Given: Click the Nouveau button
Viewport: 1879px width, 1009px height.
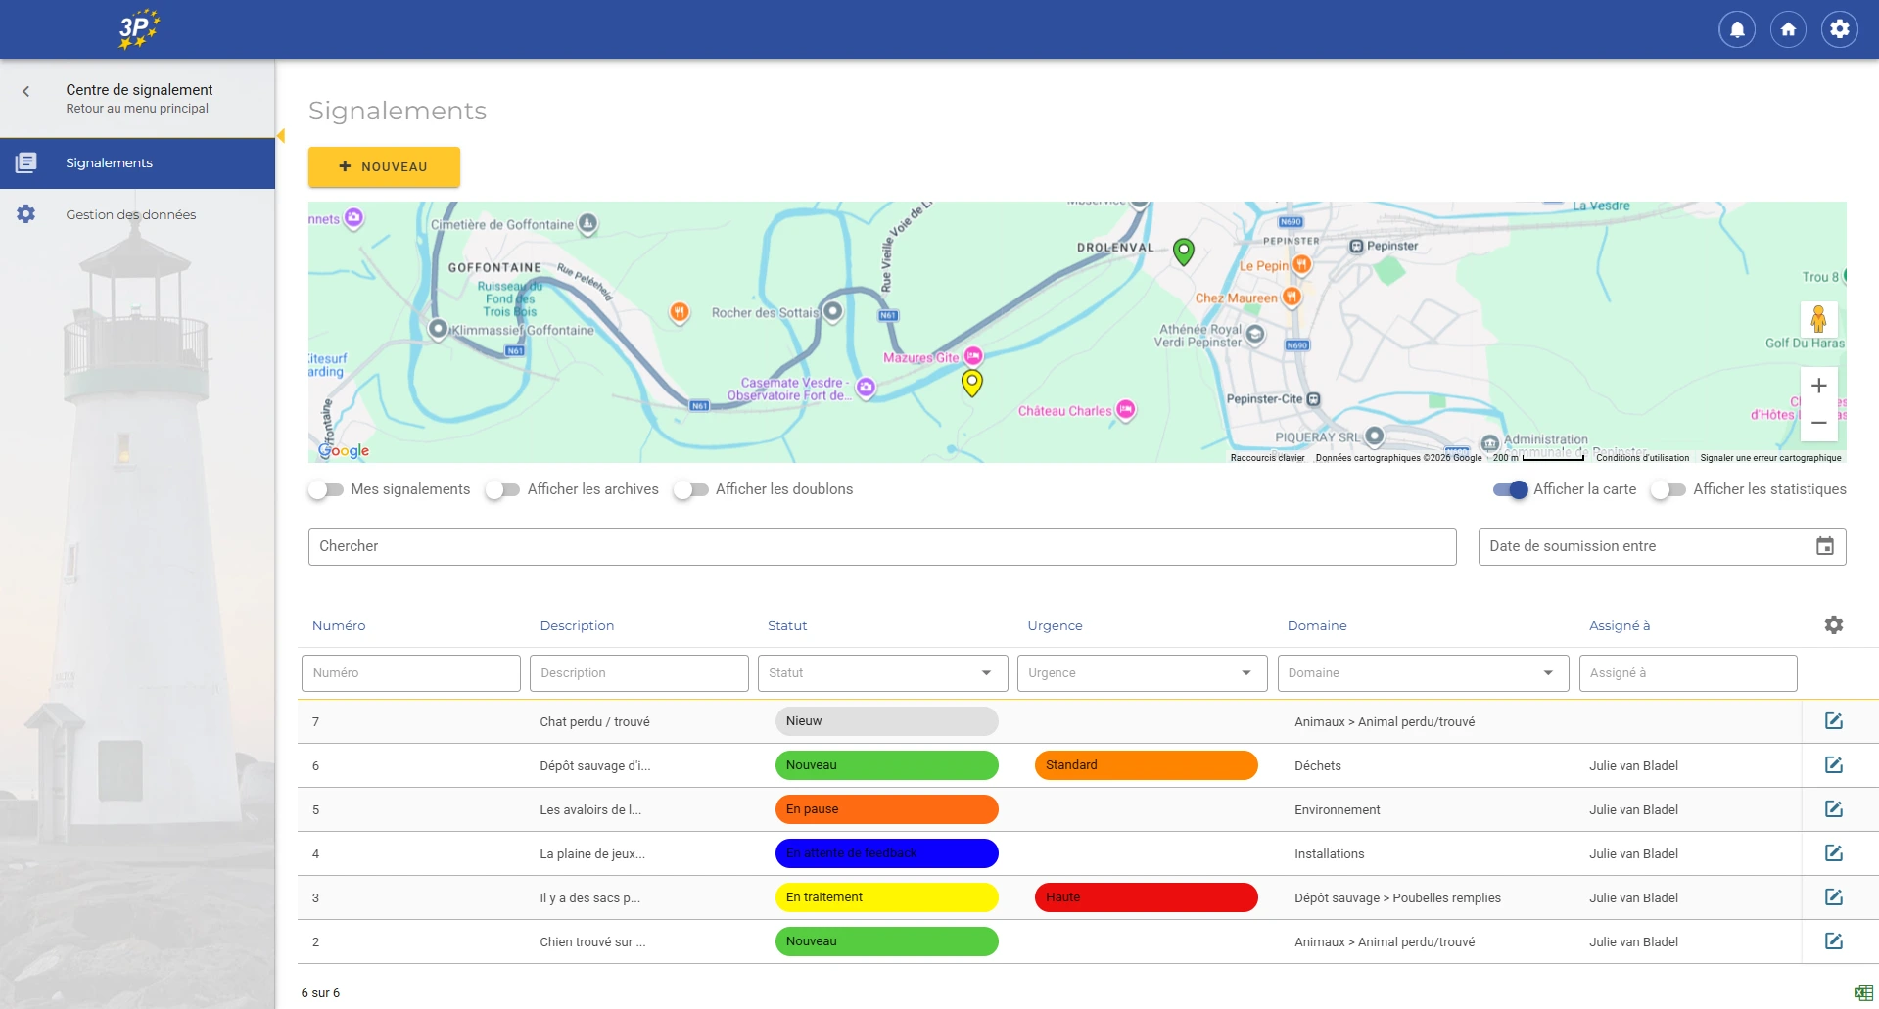Looking at the screenshot, I should click(384, 167).
